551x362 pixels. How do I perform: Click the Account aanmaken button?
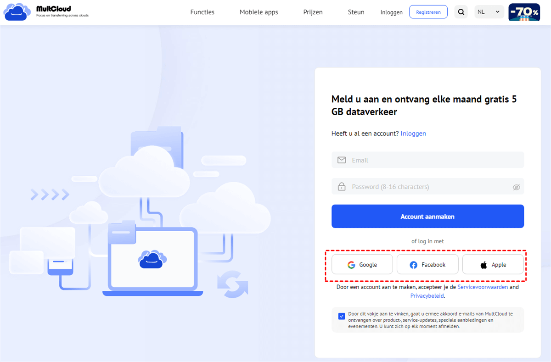[x=427, y=217]
